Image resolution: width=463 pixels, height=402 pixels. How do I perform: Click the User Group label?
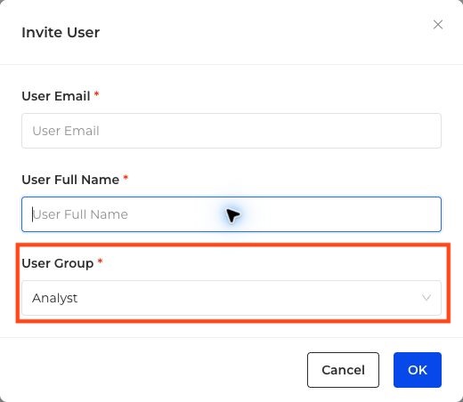(58, 263)
